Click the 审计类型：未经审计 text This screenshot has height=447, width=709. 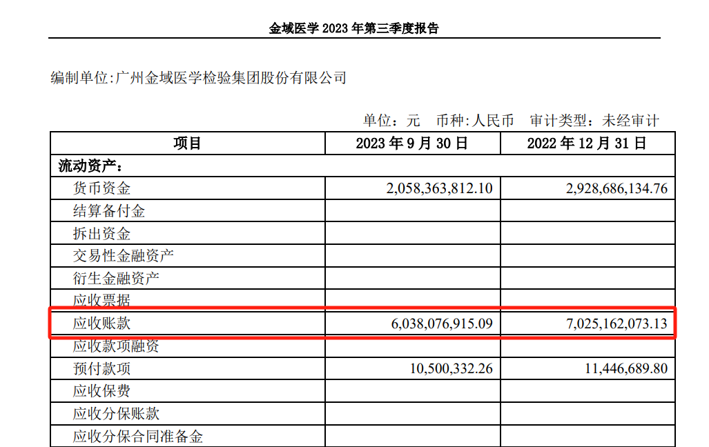point(594,121)
